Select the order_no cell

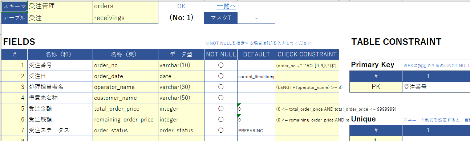tap(125, 65)
